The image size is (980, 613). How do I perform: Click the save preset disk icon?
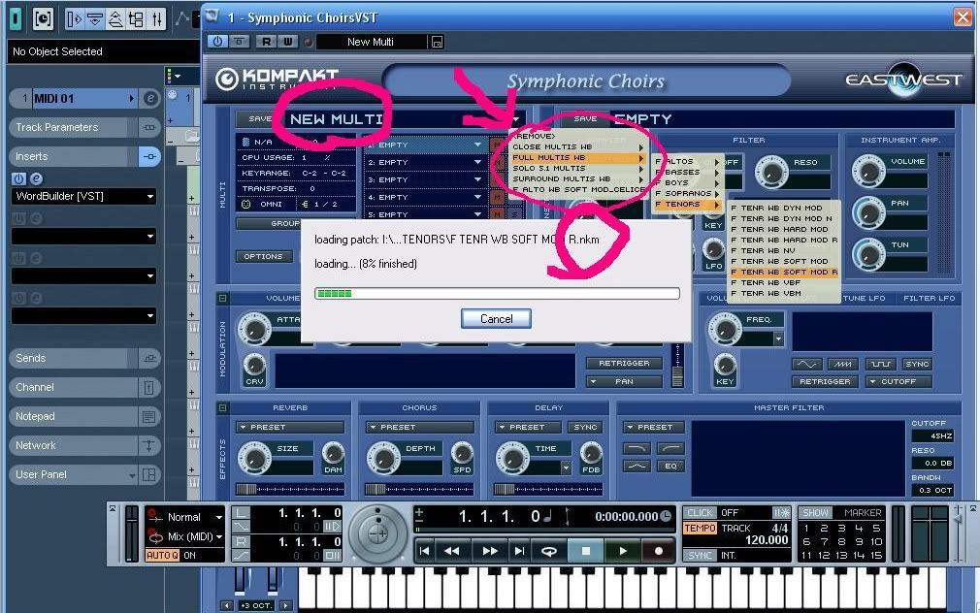click(437, 42)
